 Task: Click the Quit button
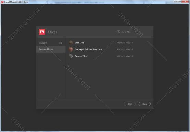[x=130, y=104]
